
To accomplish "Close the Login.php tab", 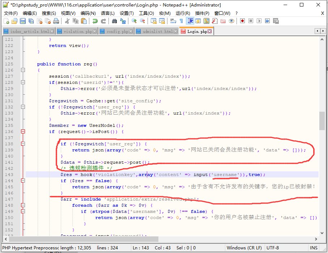I will click(x=209, y=31).
